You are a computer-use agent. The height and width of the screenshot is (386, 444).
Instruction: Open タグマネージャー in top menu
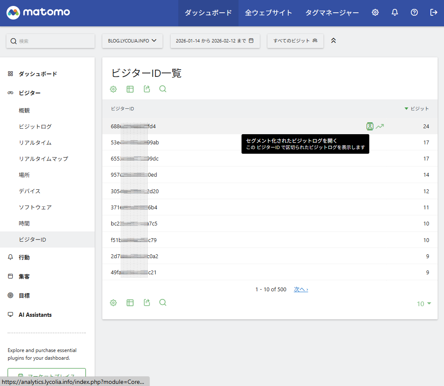[332, 13]
